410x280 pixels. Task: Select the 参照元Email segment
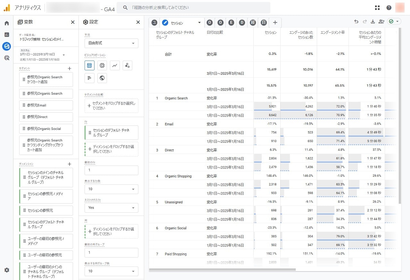[x=46, y=105]
